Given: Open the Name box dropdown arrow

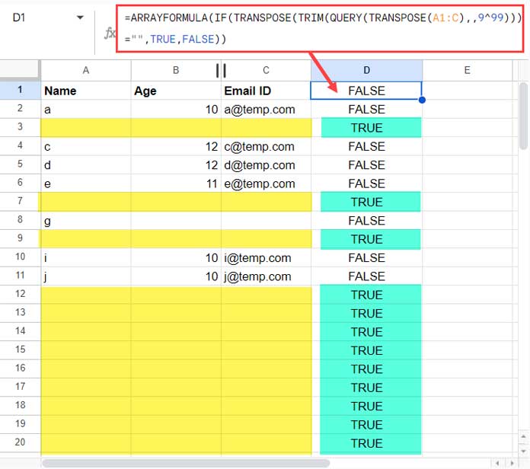Looking at the screenshot, I should coord(80,18).
